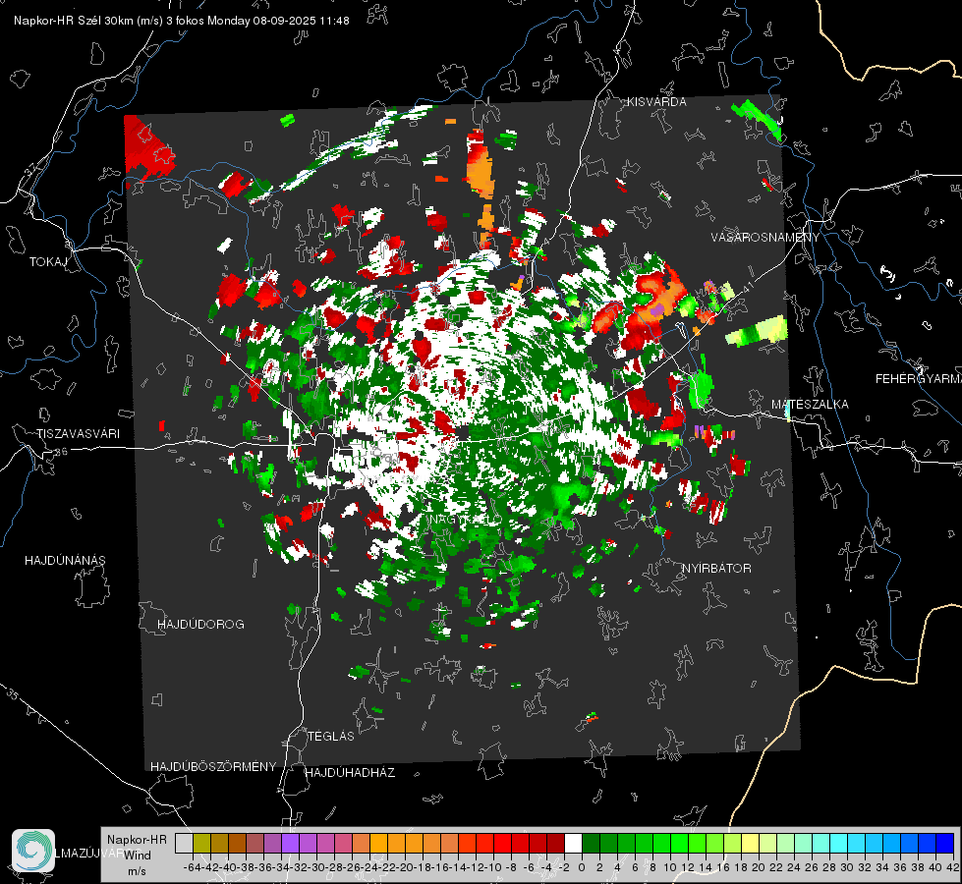Image resolution: width=962 pixels, height=884 pixels.
Task: Pick the purple legend swatch between -34 and -32
Action: [x=290, y=843]
